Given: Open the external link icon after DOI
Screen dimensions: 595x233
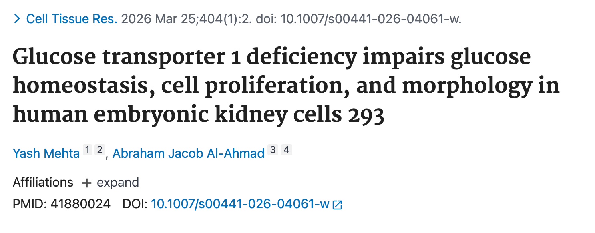Looking at the screenshot, I should [x=338, y=205].
